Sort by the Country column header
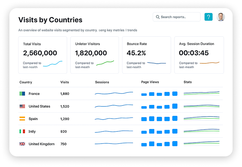The image size is (242, 167). pyautogui.click(x=26, y=82)
